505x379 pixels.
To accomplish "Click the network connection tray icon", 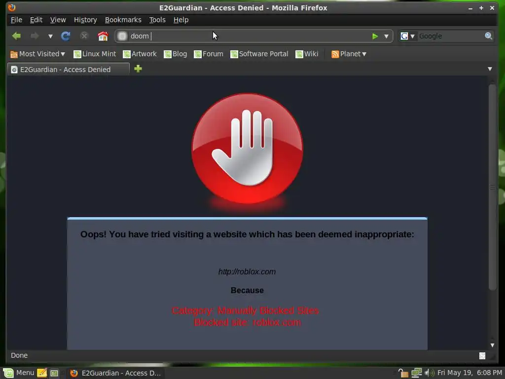I will coord(416,373).
